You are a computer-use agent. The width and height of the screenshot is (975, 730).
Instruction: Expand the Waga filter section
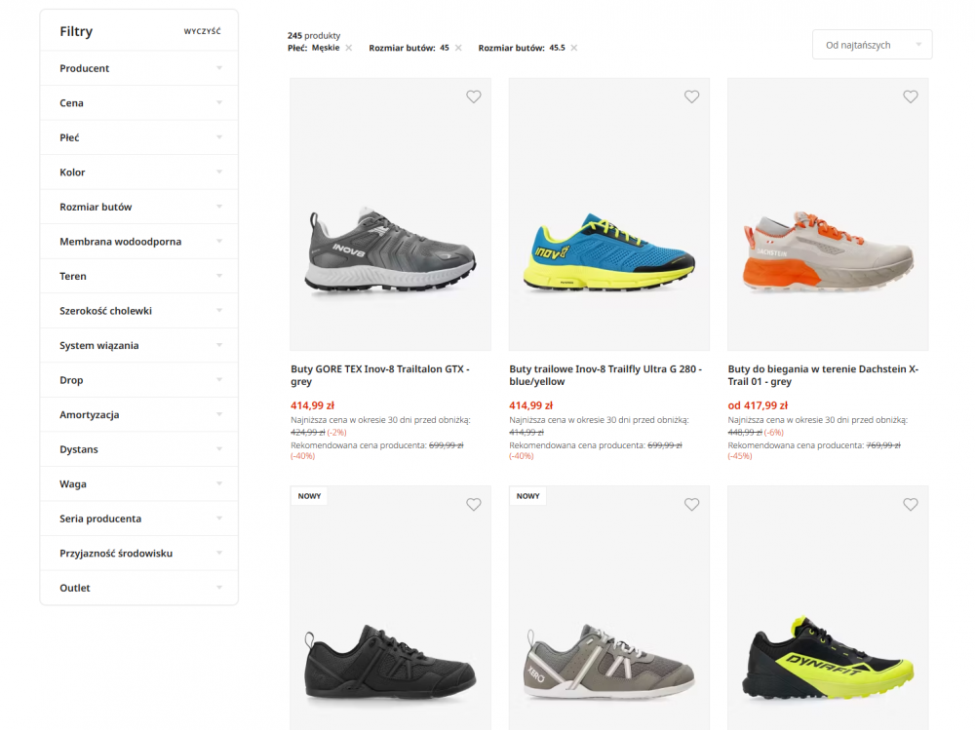point(139,483)
